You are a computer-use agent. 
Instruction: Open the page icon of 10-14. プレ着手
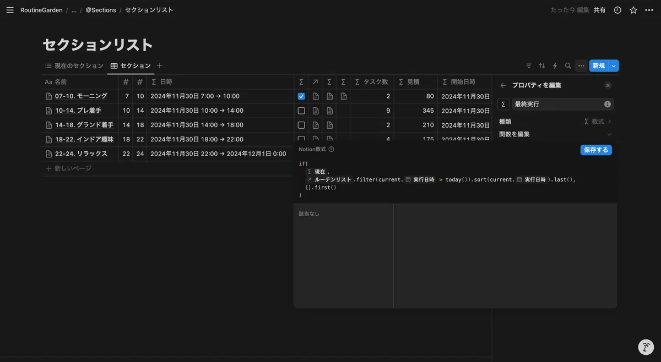(48, 111)
